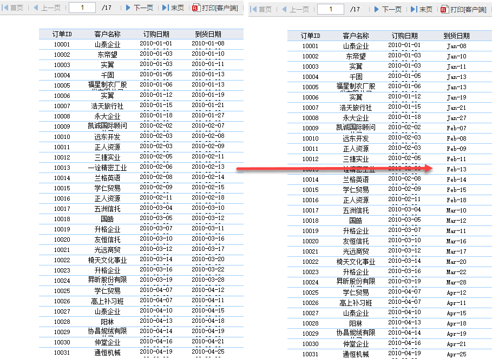
Task: Click 订单ID column header in left table
Action: (62, 34)
